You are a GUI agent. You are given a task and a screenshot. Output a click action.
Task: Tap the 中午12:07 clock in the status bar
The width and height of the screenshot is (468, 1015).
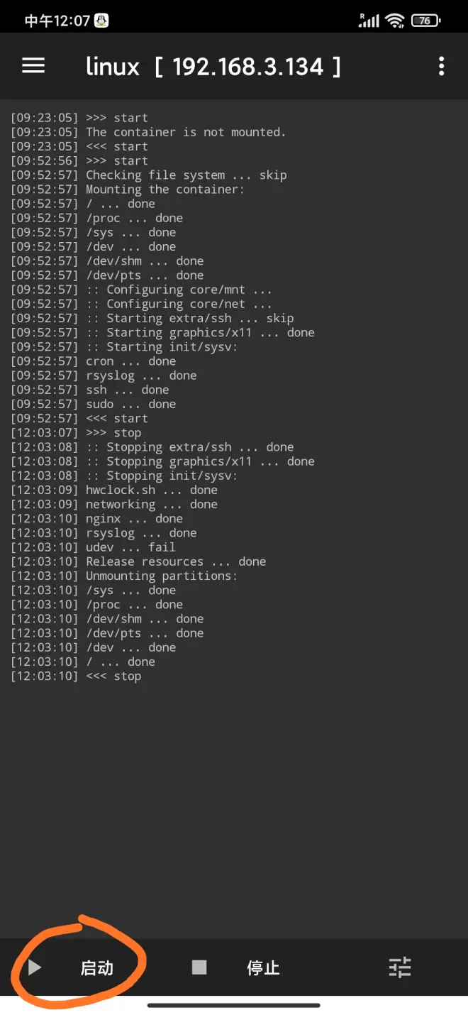57,21
